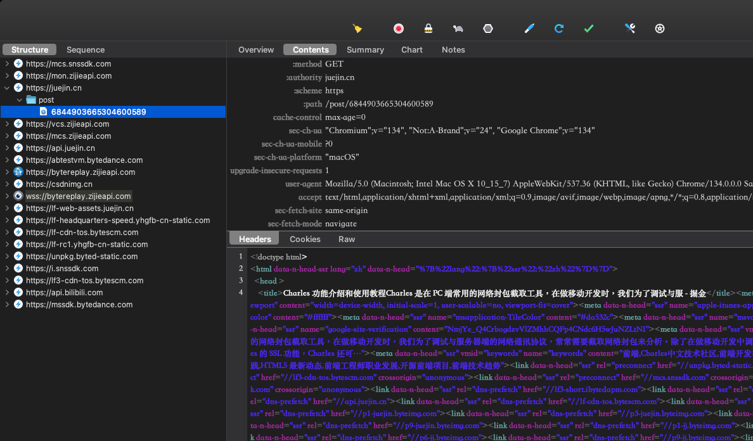Viewport: 753px width, 441px height.
Task: Open settings with the gear icon
Action: coord(660,29)
